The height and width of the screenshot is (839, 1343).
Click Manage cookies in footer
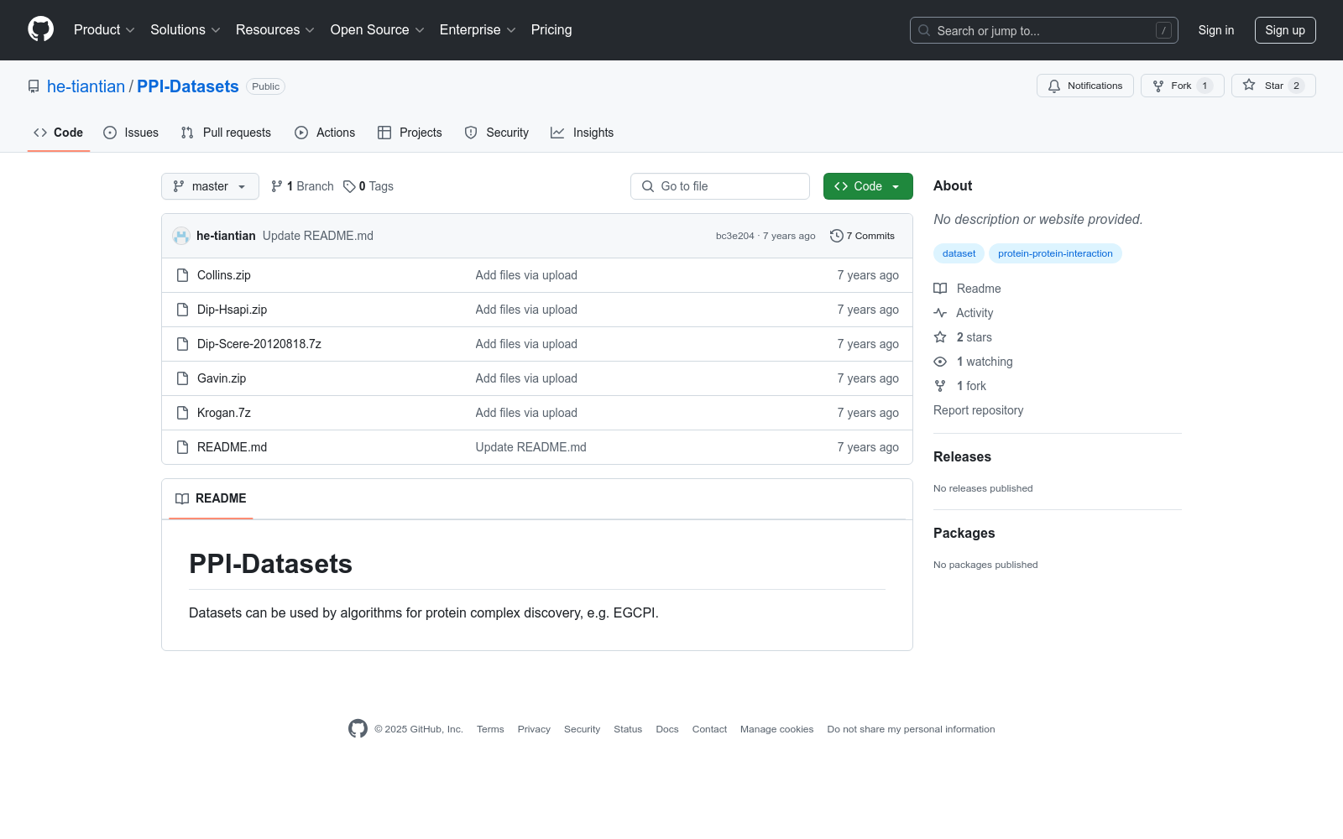(x=776, y=729)
